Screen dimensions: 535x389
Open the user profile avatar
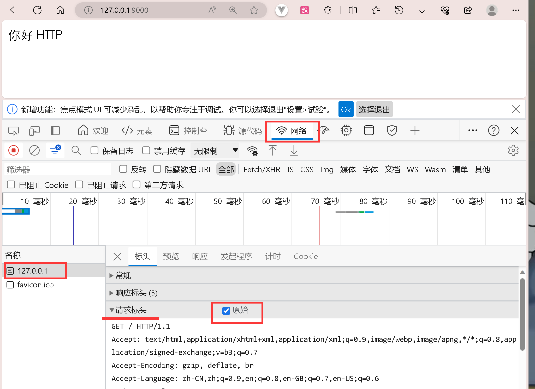492,10
